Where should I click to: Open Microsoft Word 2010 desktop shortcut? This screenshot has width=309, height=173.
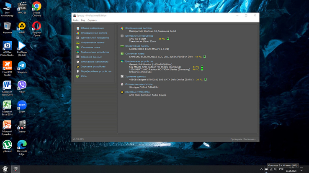point(7,88)
